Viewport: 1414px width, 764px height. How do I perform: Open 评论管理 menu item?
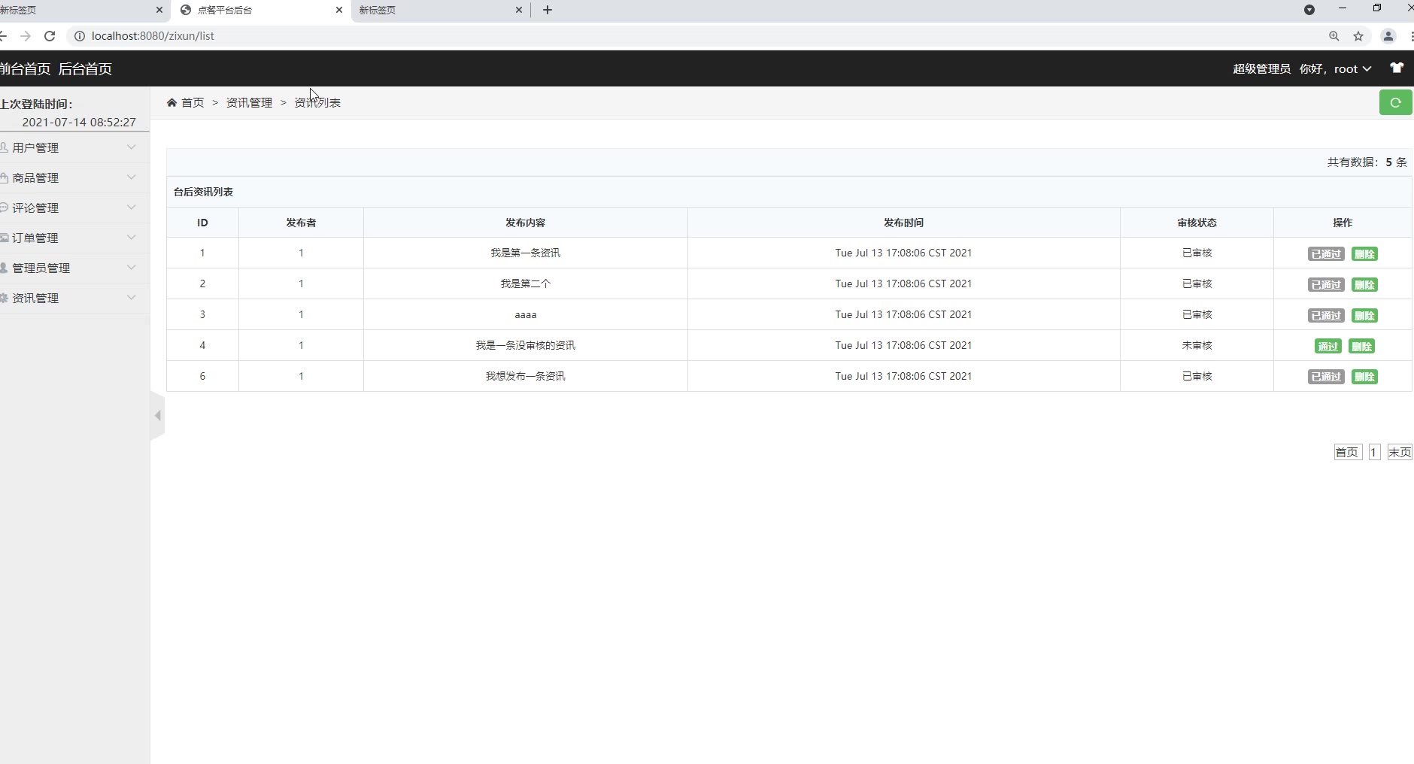74,208
